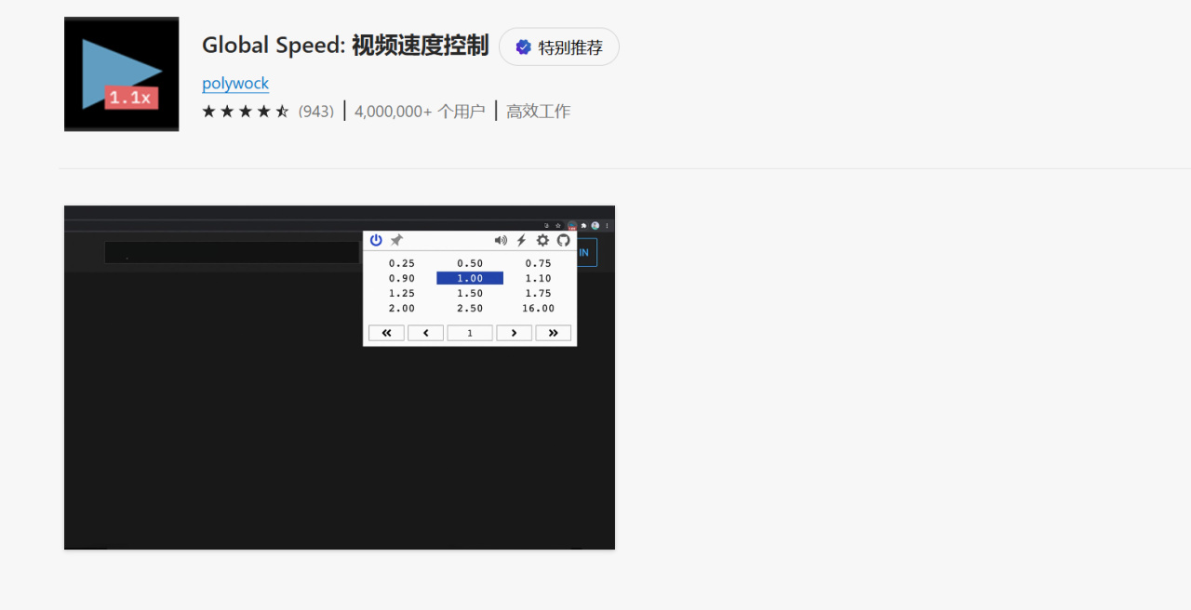Image resolution: width=1191 pixels, height=610 pixels.
Task: Select the 2.50 speed preset
Action: click(470, 308)
